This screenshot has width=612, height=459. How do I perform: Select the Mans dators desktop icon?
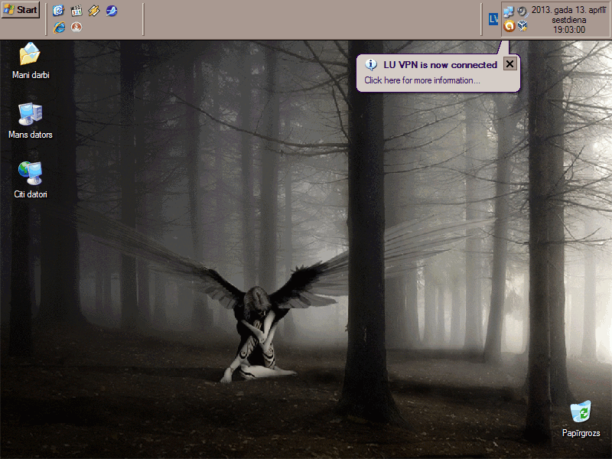[31, 121]
